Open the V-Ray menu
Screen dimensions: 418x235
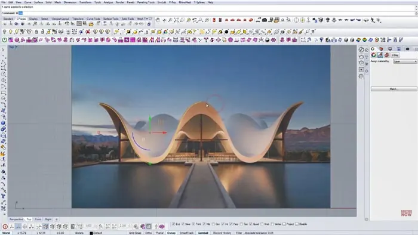[173, 2]
